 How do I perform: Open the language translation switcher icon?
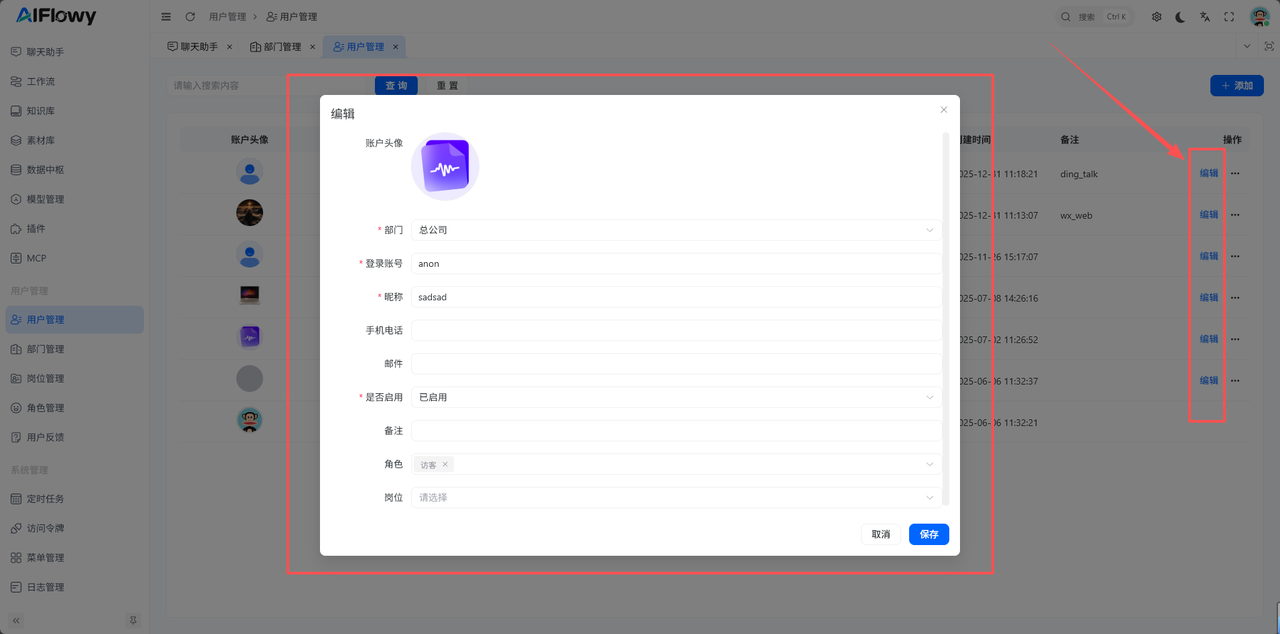(x=1205, y=17)
